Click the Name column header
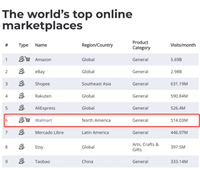Screen dimensions: 200x170 [41, 45]
